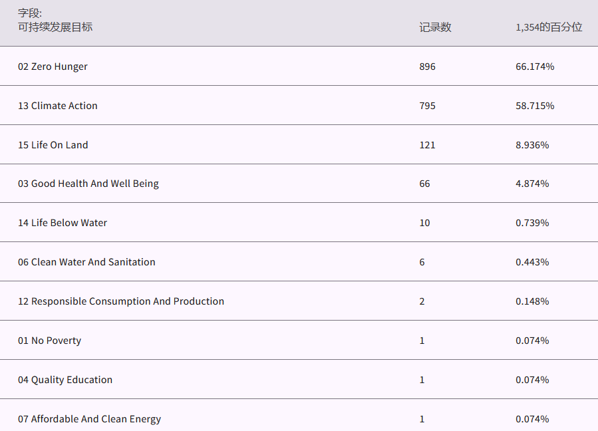Click the record count 795
This screenshot has width=598, height=431.
click(x=428, y=106)
